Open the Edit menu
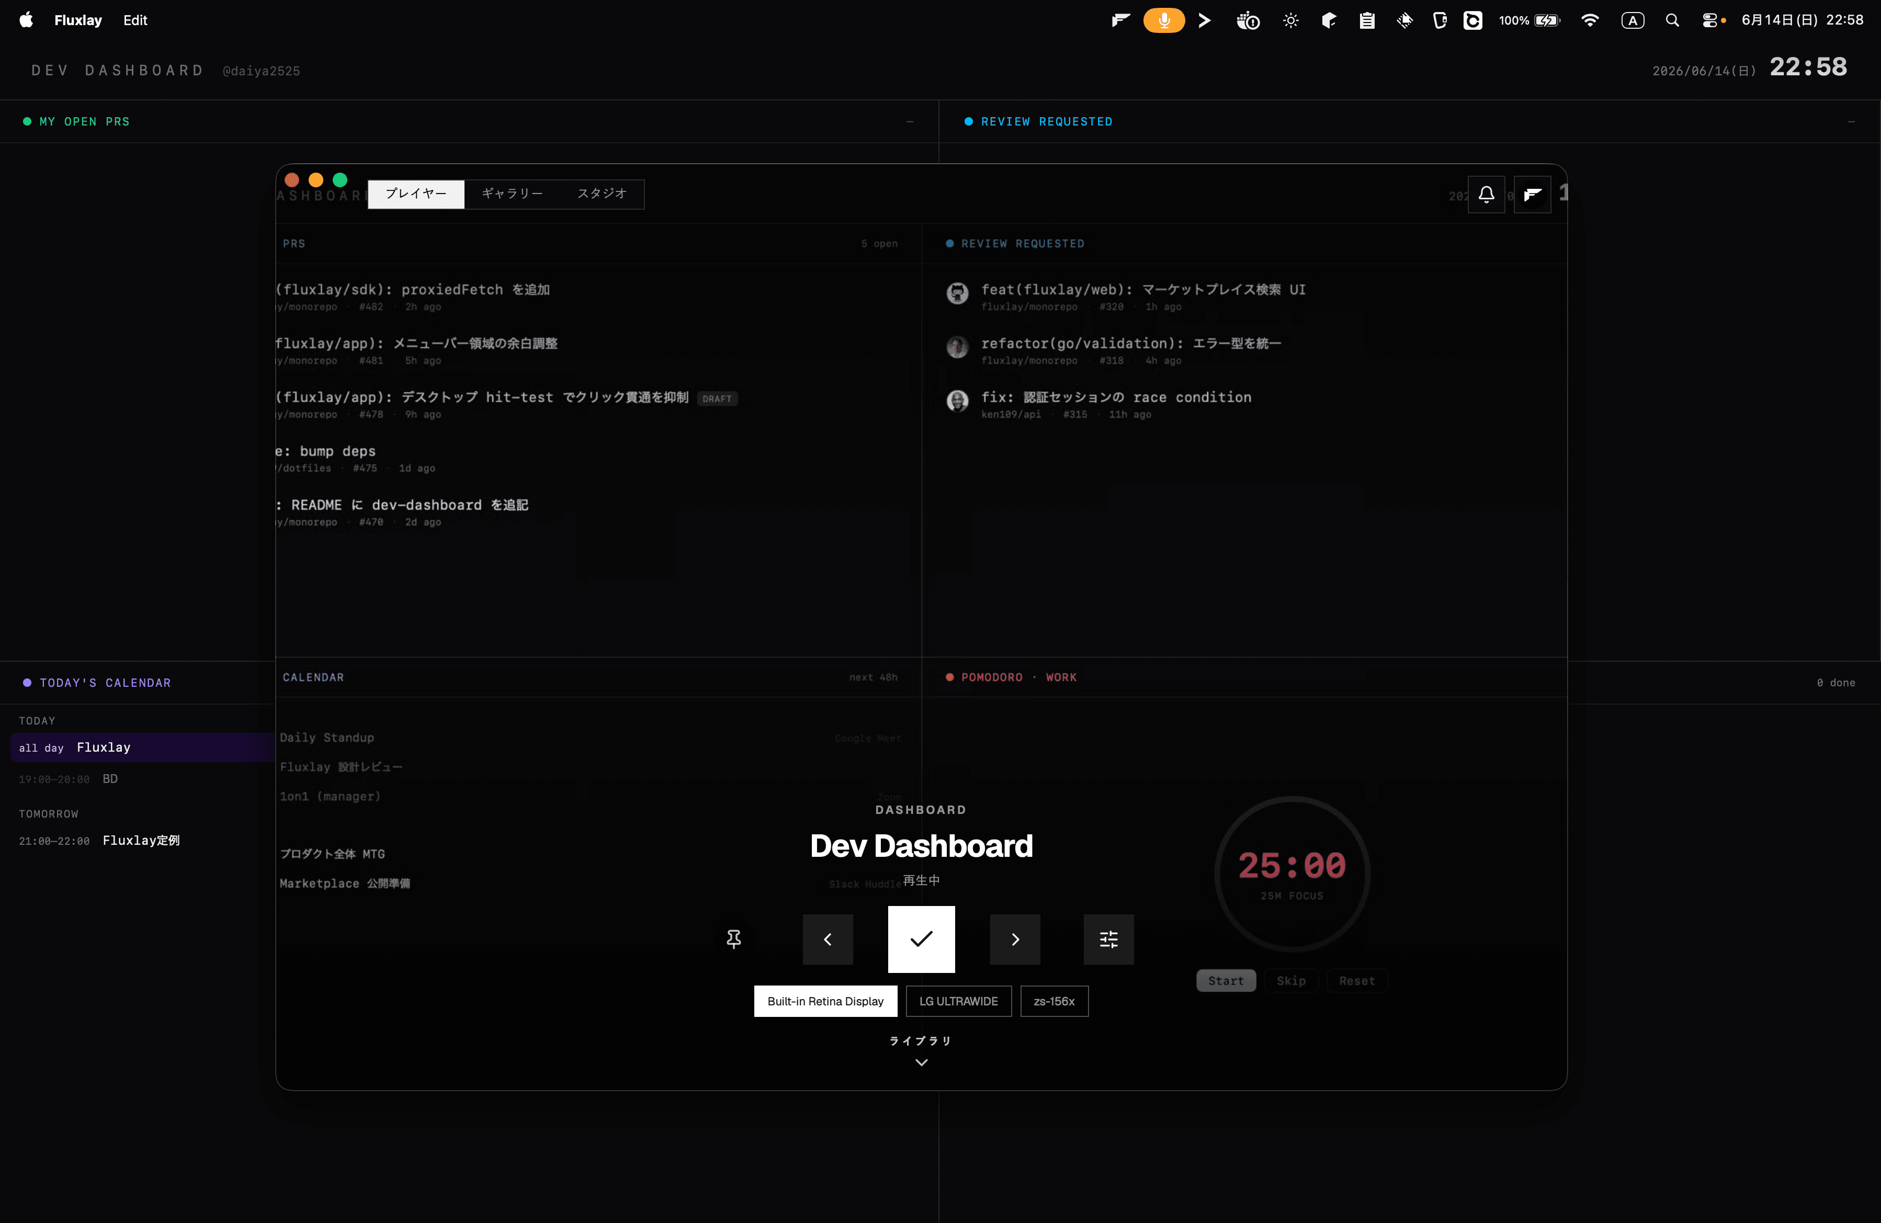 click(x=135, y=20)
